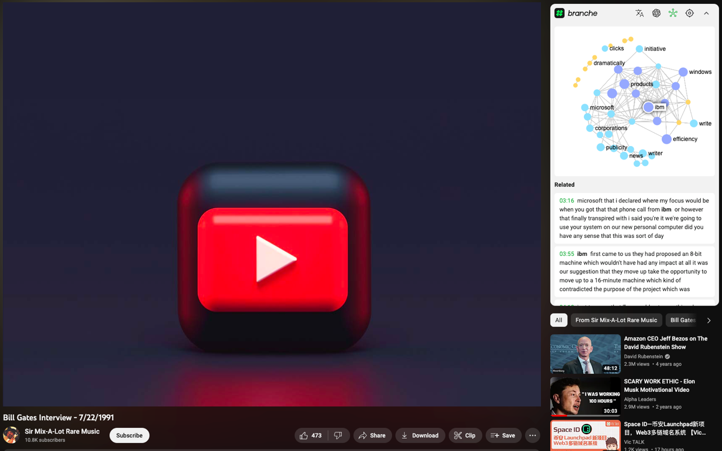Click the corporations node label
This screenshot has width=722, height=451.
[x=611, y=128]
